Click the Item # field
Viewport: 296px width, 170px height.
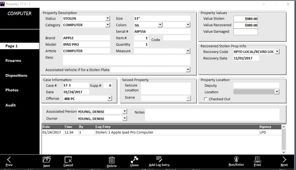tap(141, 38)
